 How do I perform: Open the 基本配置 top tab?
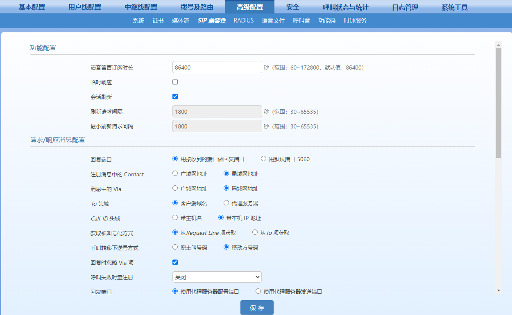click(x=32, y=7)
